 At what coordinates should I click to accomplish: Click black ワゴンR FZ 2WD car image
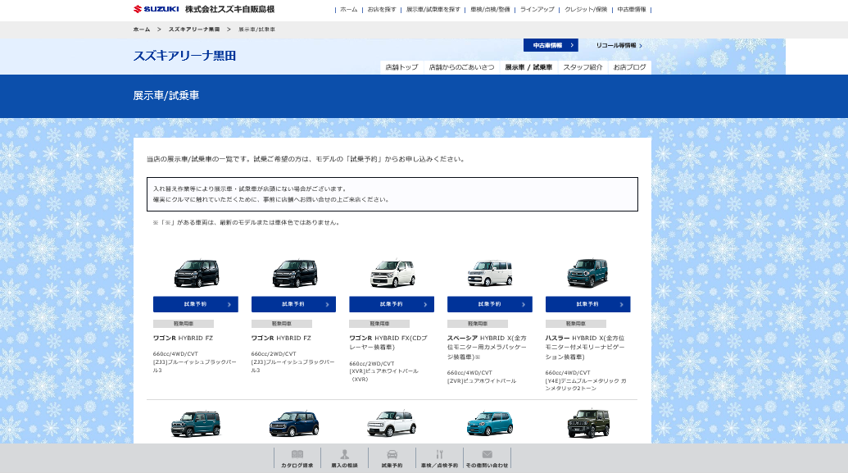[x=295, y=273]
